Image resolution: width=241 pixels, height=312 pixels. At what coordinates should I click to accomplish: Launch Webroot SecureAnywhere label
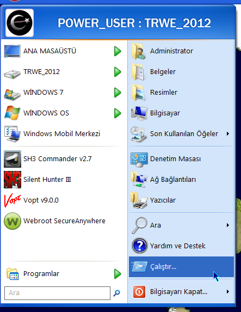click(64, 221)
